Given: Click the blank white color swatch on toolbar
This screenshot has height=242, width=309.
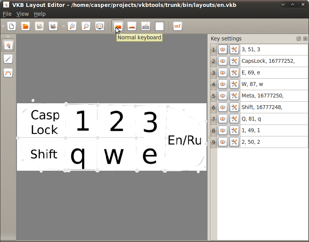Looking at the screenshot, I should point(160,26).
